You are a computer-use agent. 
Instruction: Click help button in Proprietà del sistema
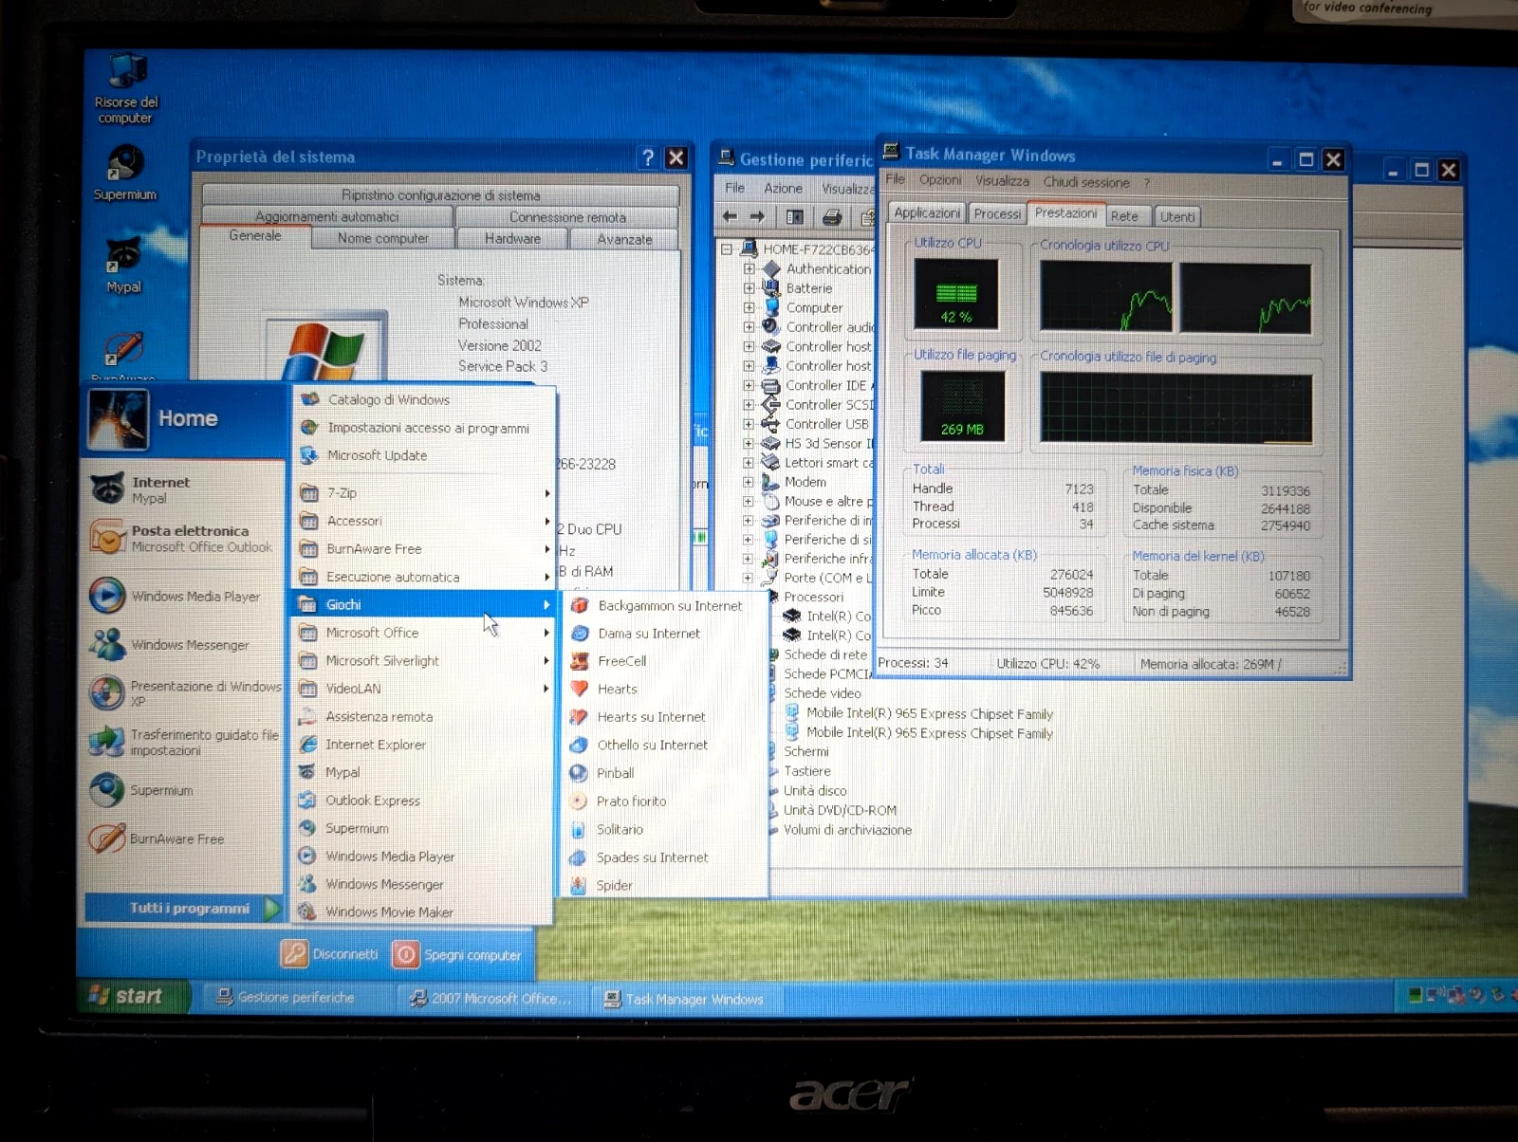click(x=648, y=158)
